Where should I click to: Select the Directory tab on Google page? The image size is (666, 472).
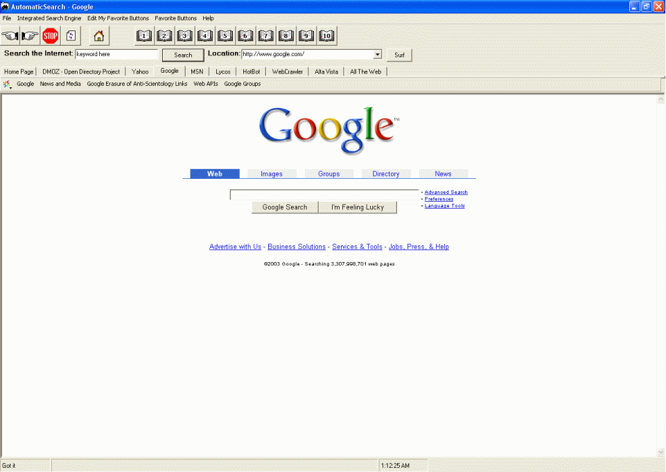pos(385,174)
